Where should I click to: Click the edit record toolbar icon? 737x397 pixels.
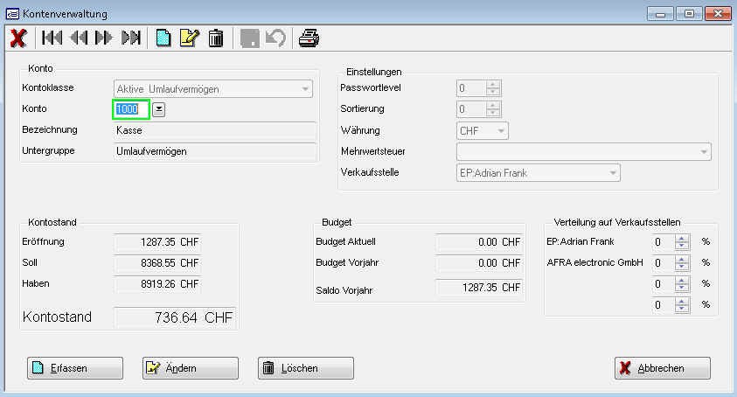click(x=189, y=38)
